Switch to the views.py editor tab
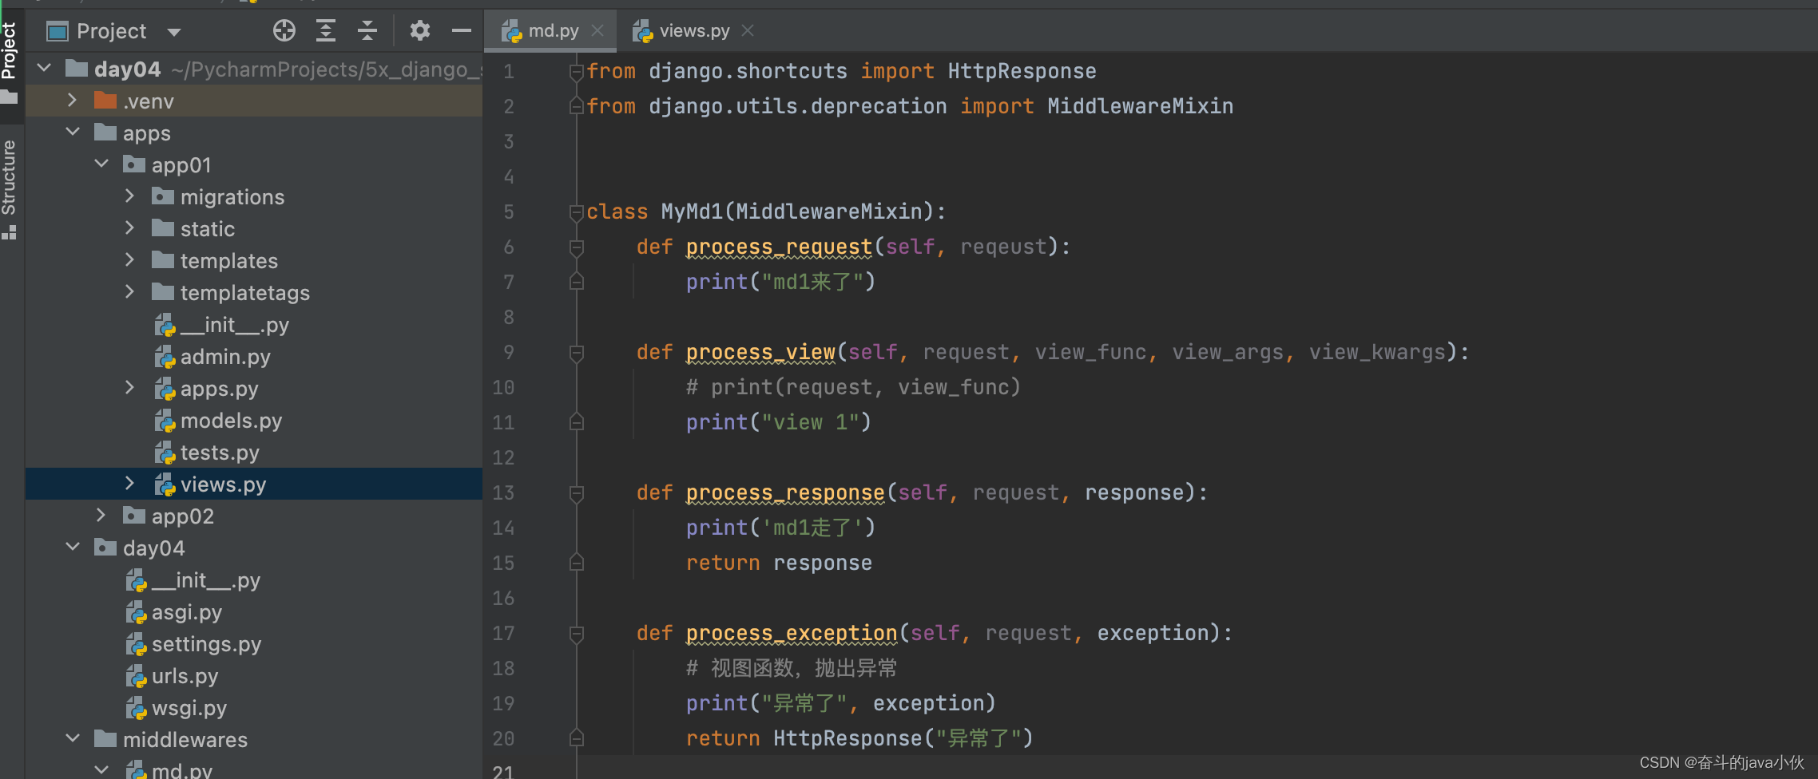The image size is (1818, 779). [693, 31]
